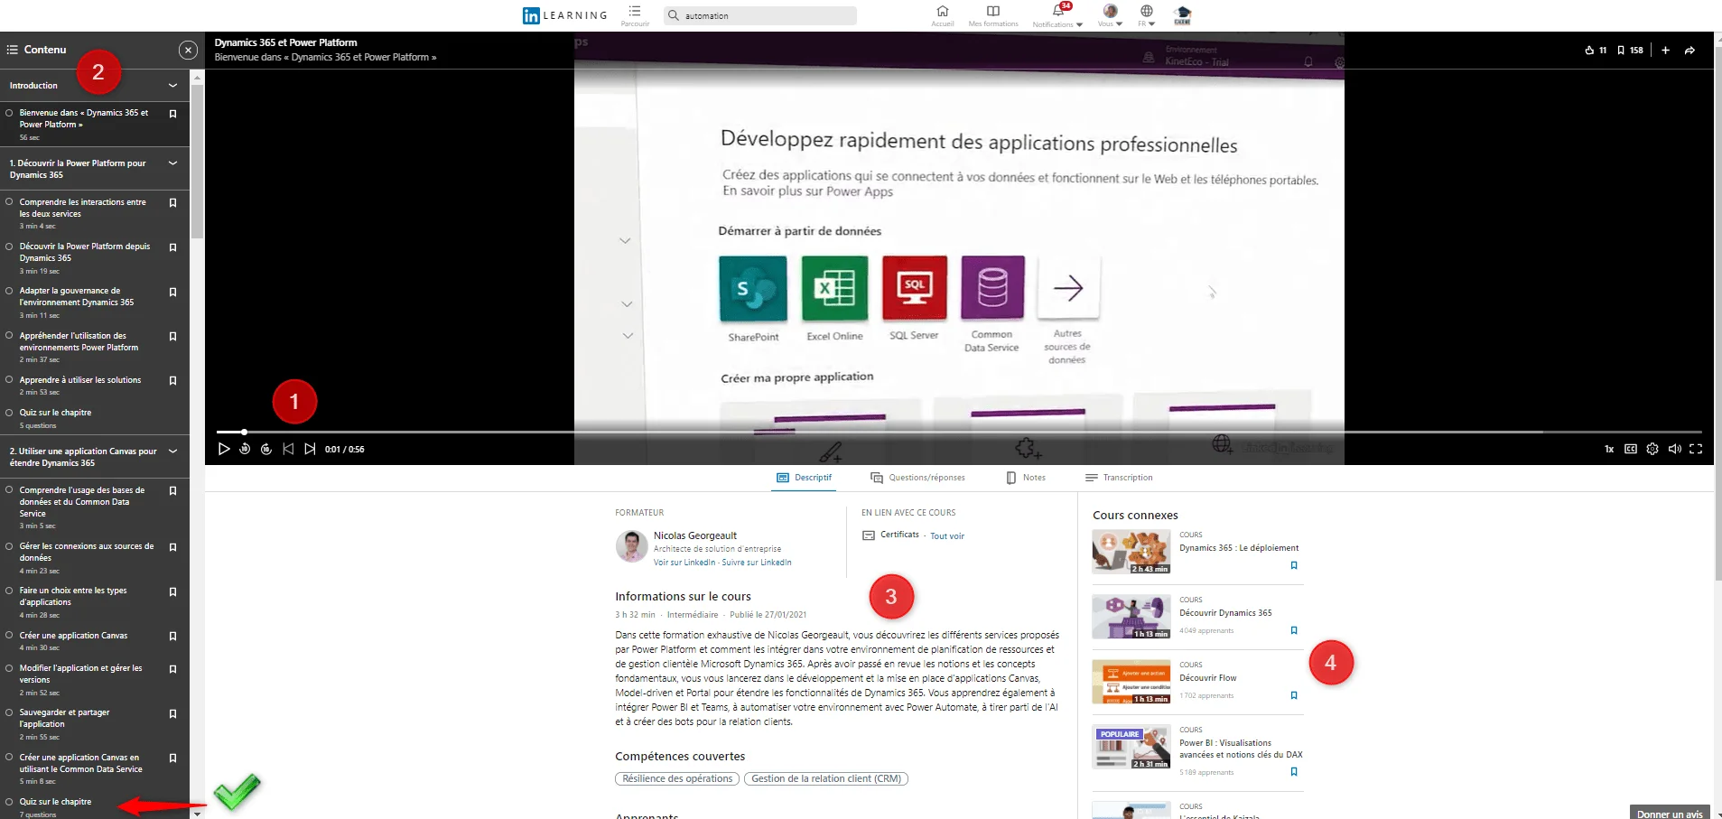The width and height of the screenshot is (1722, 819).
Task: Go to the previous video
Action: 288,449
